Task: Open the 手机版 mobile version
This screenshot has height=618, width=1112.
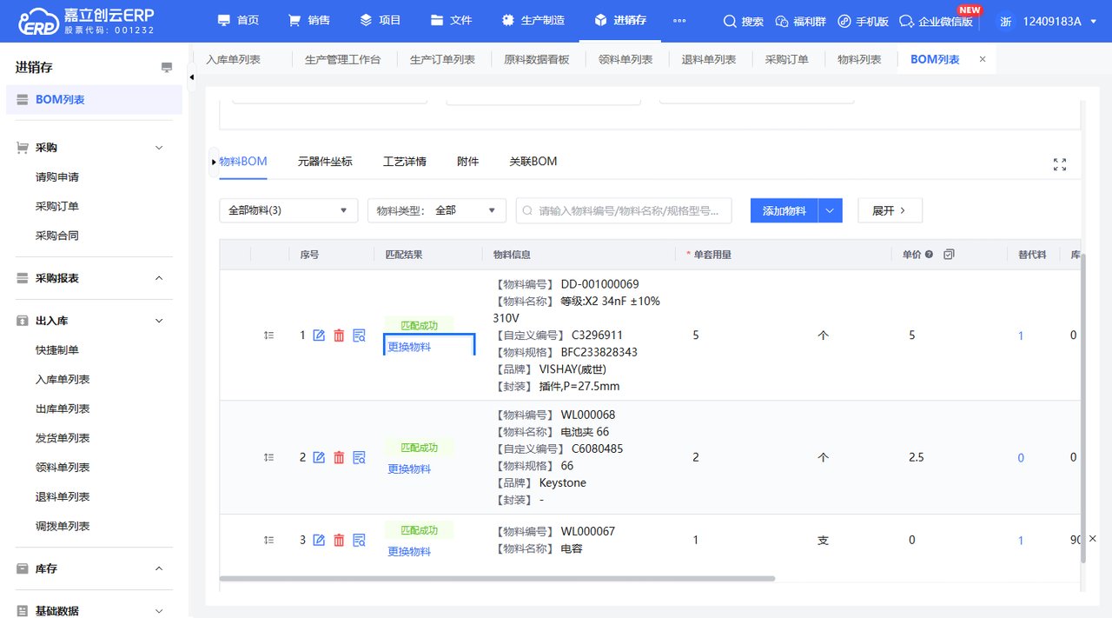Action: pos(863,21)
